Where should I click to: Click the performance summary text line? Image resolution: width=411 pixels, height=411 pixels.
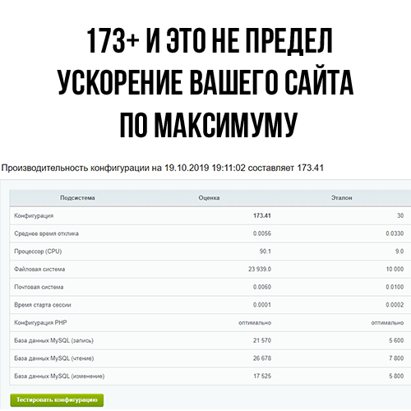coord(163,168)
